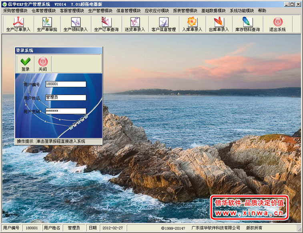Open 生产领料录入 from the toolbar
This screenshot has width=303, height=233.
click(76, 24)
